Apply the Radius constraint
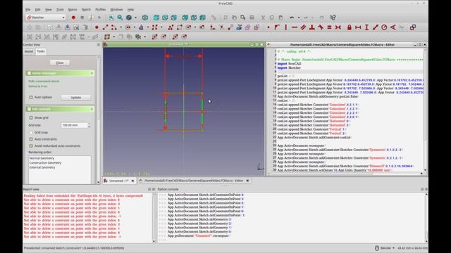The width and height of the screenshot is (451, 253). tap(384, 27)
